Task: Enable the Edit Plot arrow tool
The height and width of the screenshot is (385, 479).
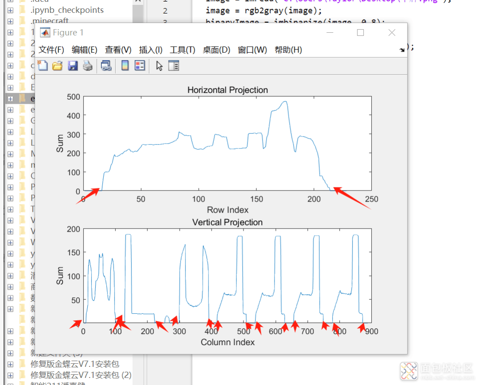Action: 159,66
